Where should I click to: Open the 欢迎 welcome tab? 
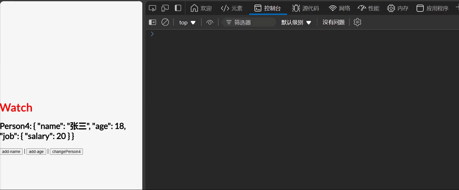click(201, 8)
